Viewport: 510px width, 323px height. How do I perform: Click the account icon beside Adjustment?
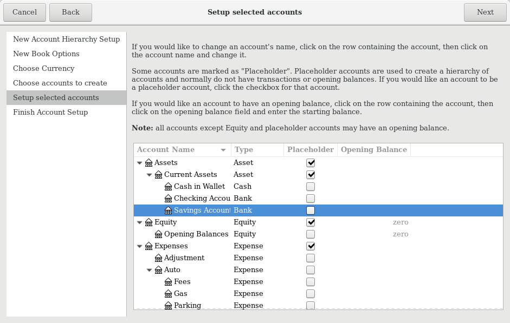158,258
